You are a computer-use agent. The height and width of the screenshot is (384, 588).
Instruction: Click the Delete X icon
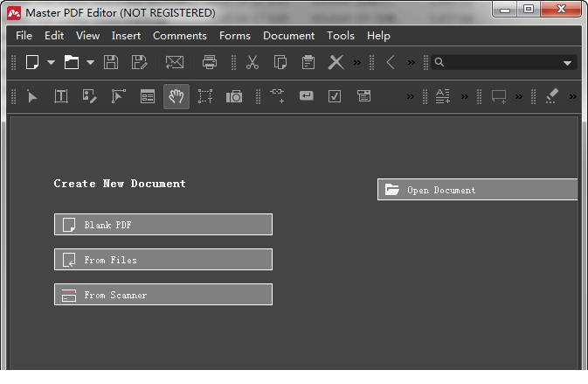point(336,62)
